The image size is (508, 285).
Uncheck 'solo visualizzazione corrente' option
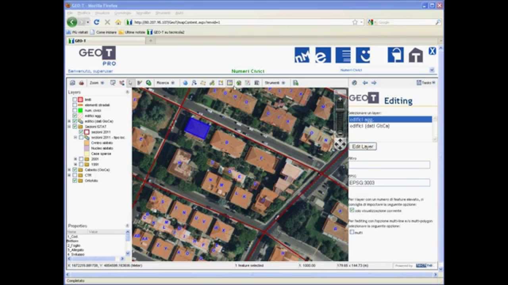352,210
